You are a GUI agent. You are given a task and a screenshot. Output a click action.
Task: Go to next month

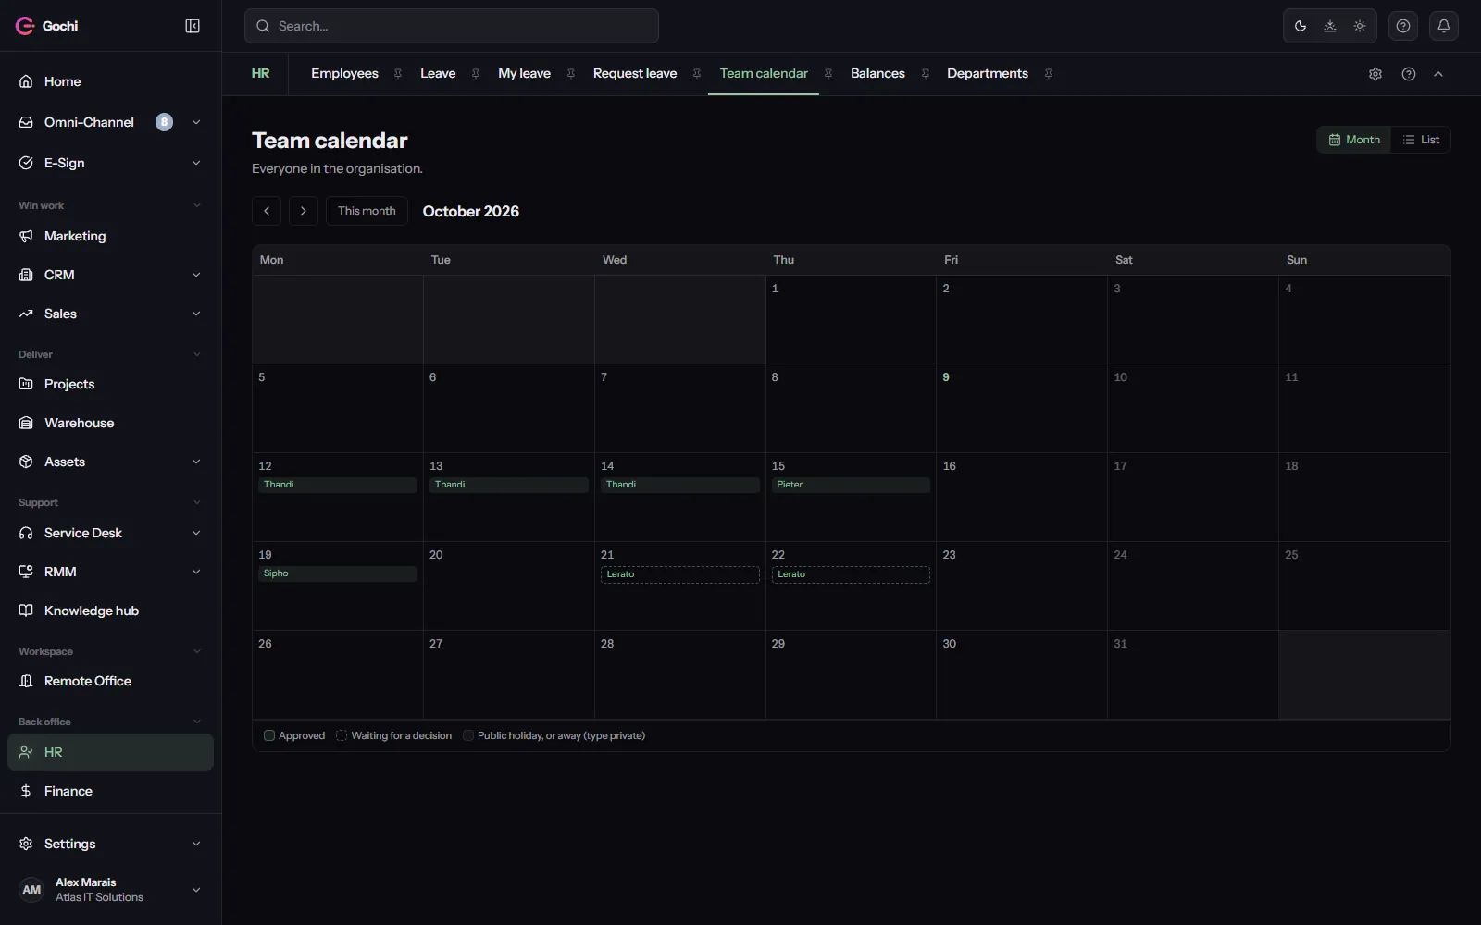(x=304, y=211)
